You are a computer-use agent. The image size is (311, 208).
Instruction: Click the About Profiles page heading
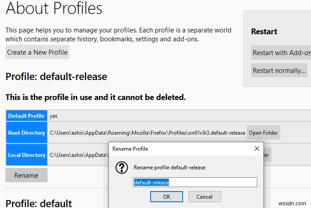54,8
